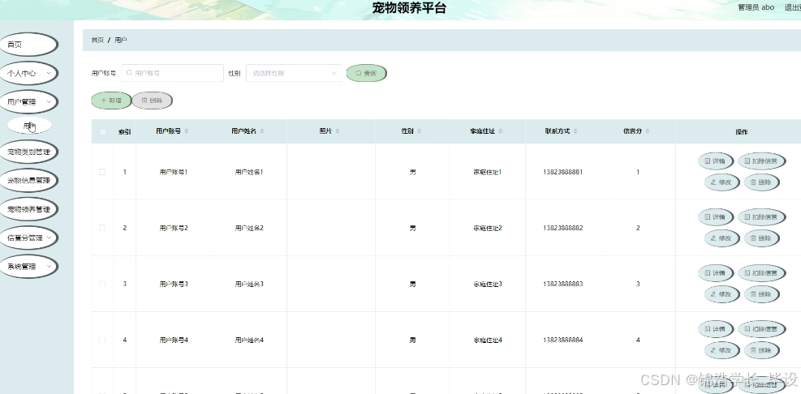Click phone number 13823888881
Screen dimensions: 801x394
(x=563, y=172)
